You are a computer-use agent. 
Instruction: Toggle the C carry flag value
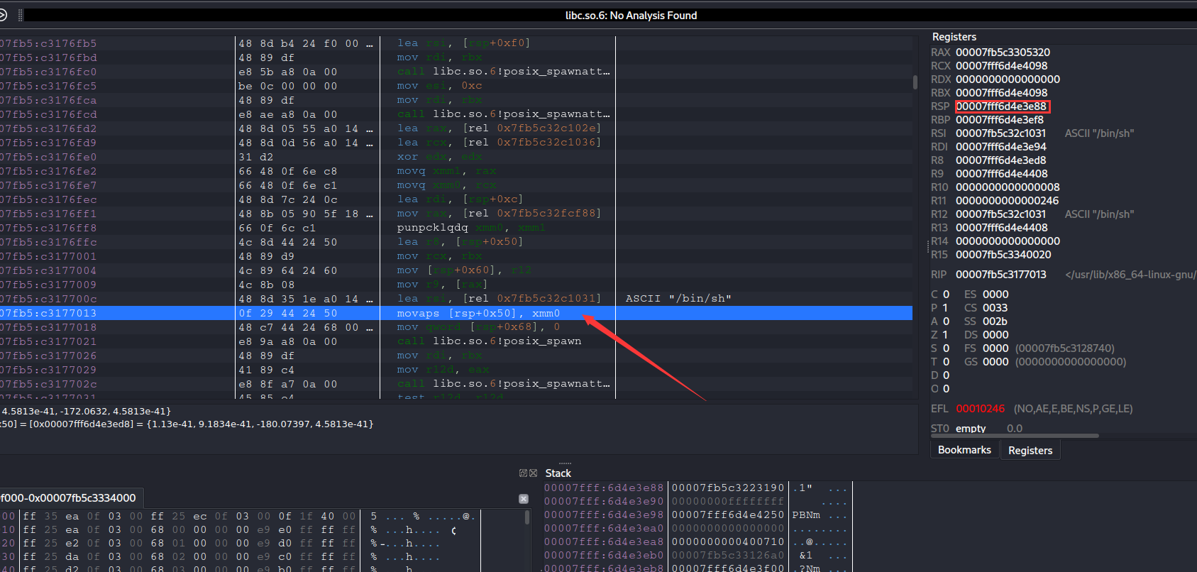[x=945, y=295]
